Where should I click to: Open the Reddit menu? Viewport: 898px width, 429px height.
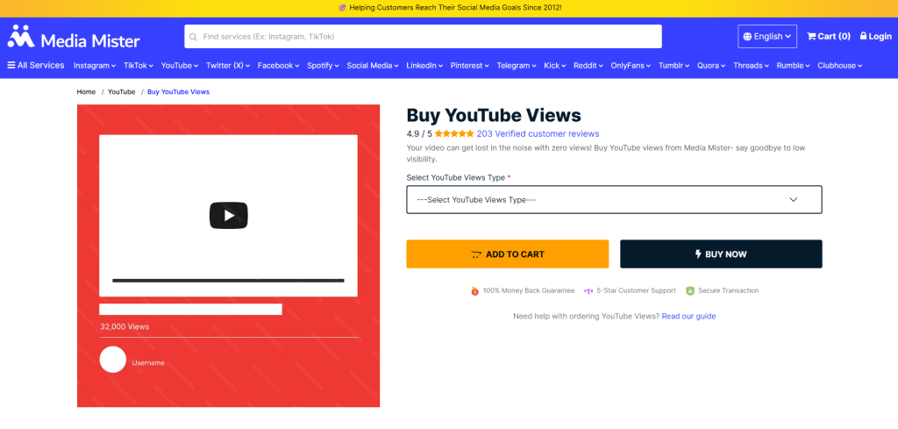point(588,65)
